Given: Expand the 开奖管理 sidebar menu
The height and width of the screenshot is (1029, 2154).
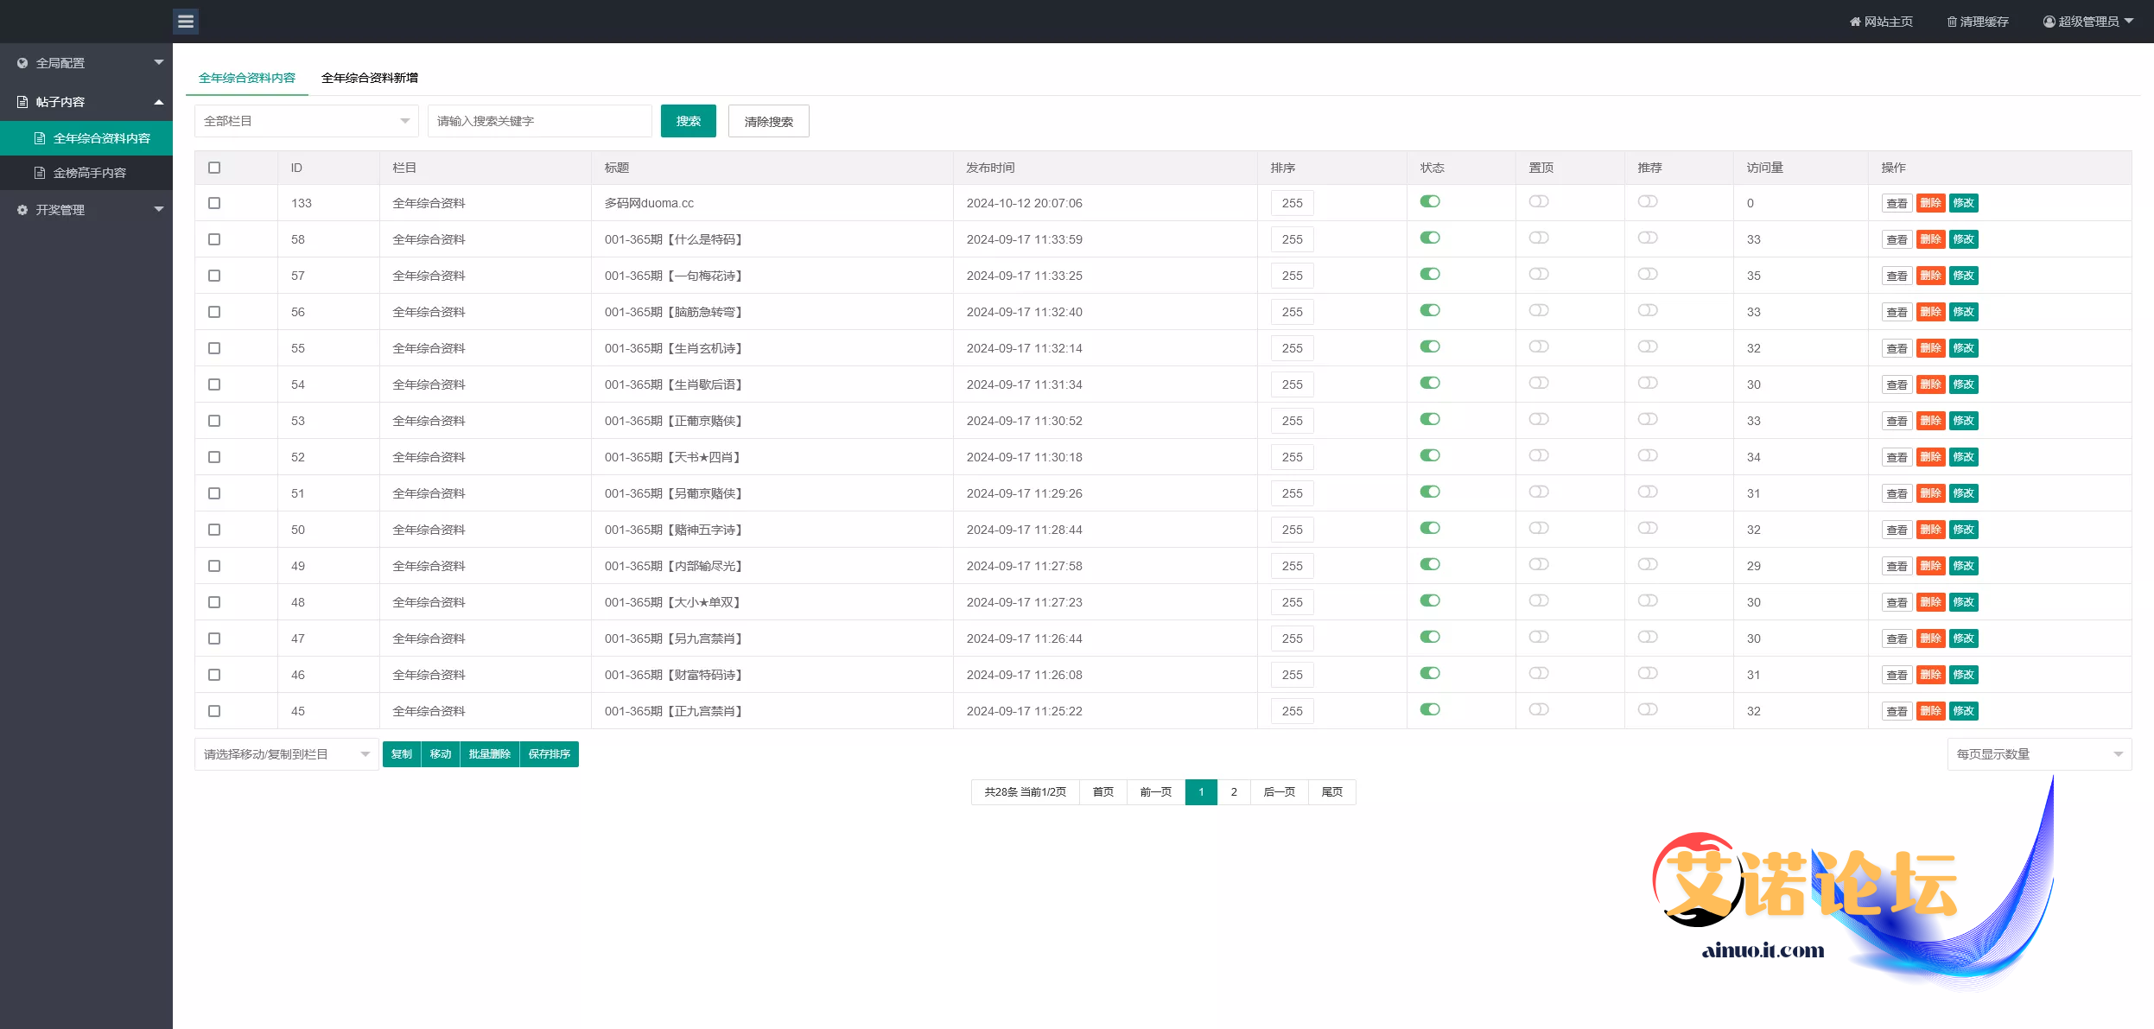Looking at the screenshot, I should click(x=86, y=210).
